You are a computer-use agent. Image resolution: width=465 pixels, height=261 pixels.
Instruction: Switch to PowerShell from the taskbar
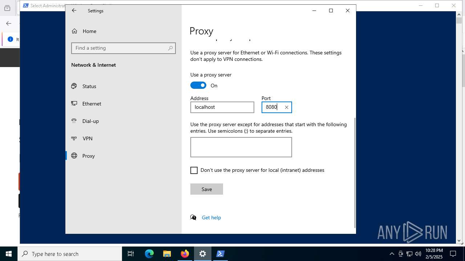click(221, 254)
